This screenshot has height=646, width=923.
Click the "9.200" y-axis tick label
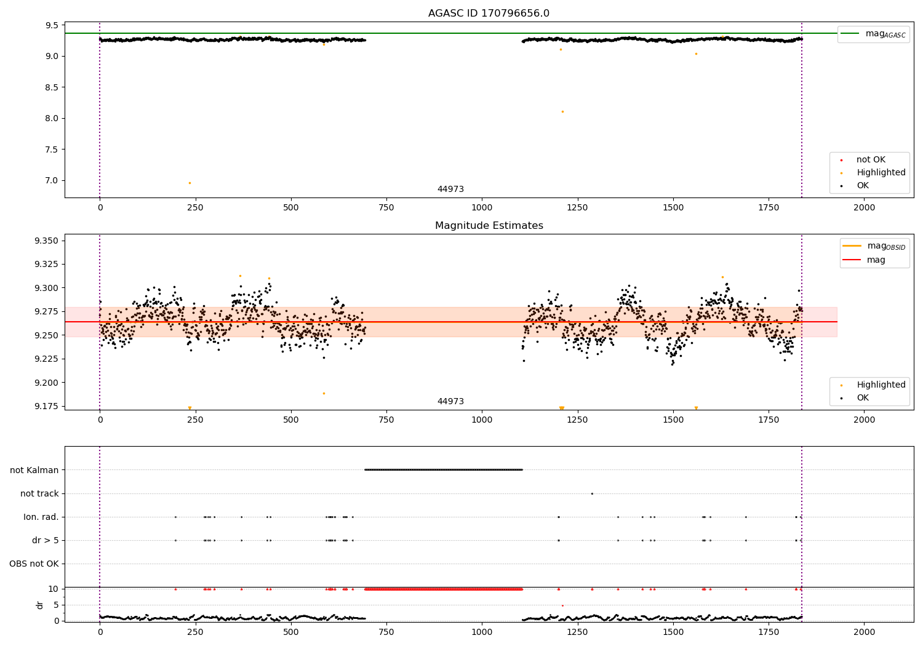point(46,383)
